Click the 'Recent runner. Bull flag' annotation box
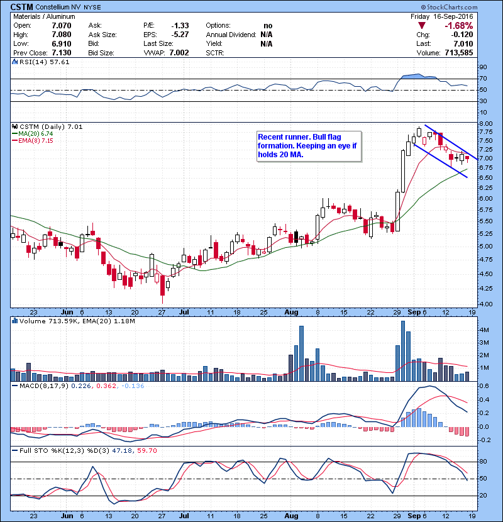Screen dimensions: 503x522 pyautogui.click(x=309, y=146)
